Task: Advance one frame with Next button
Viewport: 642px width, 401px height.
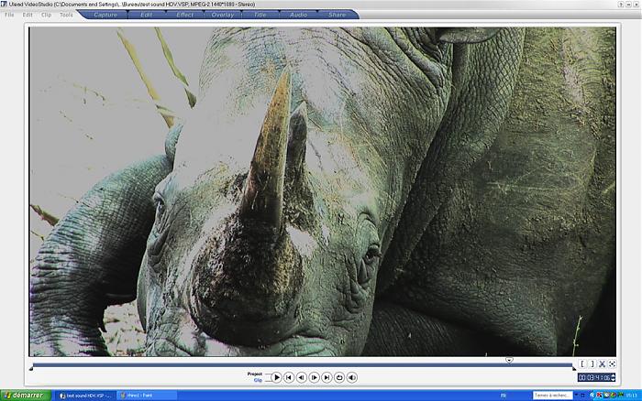Action: (x=314, y=377)
